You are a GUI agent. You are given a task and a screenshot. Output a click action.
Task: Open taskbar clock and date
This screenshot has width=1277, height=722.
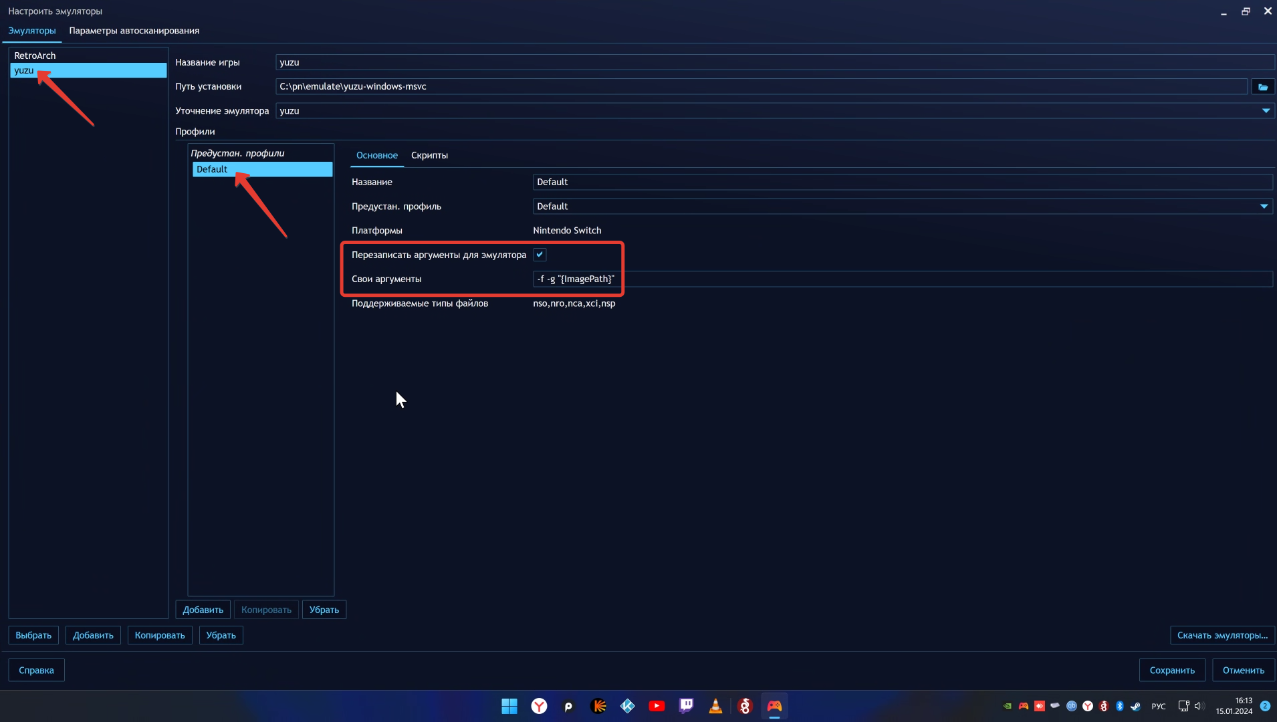pyautogui.click(x=1234, y=706)
